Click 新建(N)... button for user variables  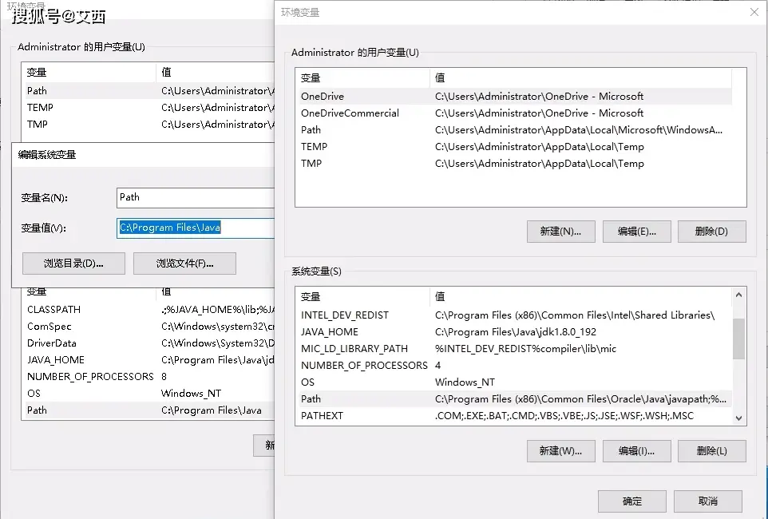560,232
